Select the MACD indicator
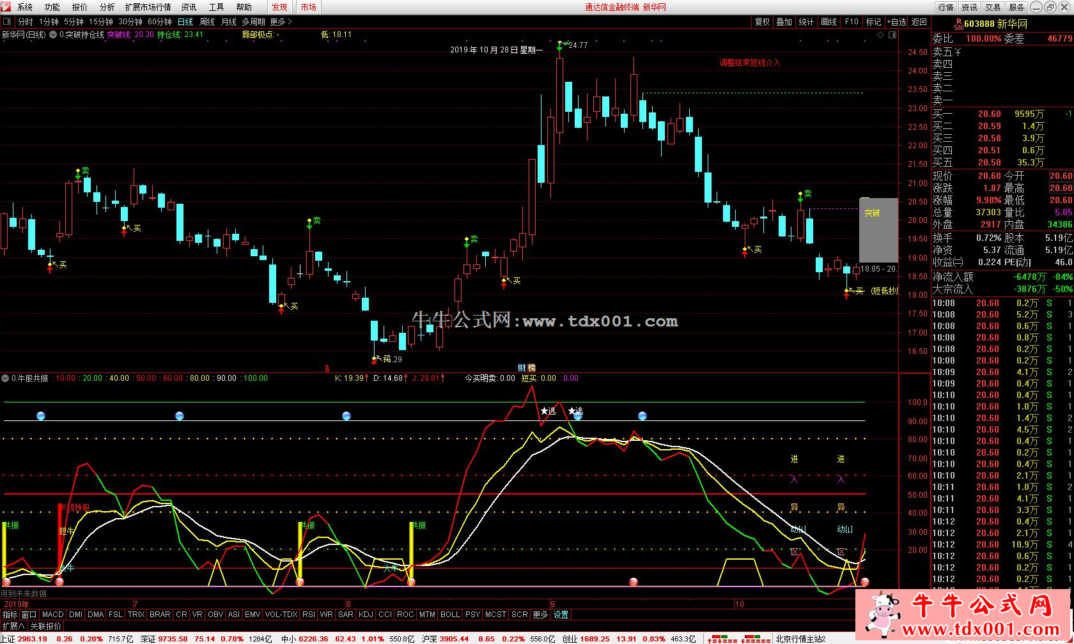 point(53,615)
